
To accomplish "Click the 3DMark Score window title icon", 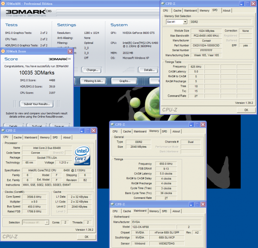I will (3, 51).
